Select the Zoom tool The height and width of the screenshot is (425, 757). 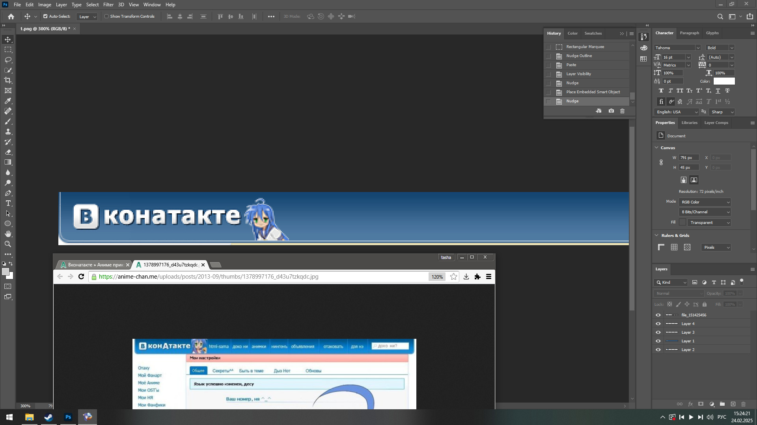(x=8, y=244)
